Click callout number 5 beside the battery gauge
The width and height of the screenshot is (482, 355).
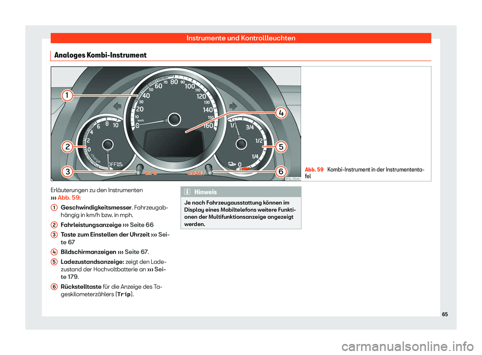pyautogui.click(x=280, y=146)
